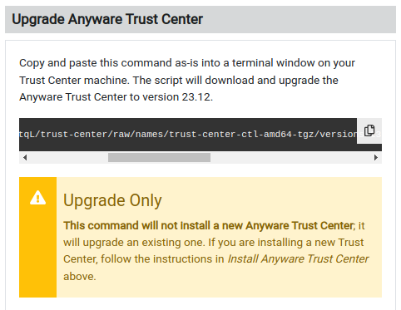Select the Upgrade Anyware Trust Center heading
Image resolution: width=401 pixels, height=310 pixels.
tap(107, 19)
